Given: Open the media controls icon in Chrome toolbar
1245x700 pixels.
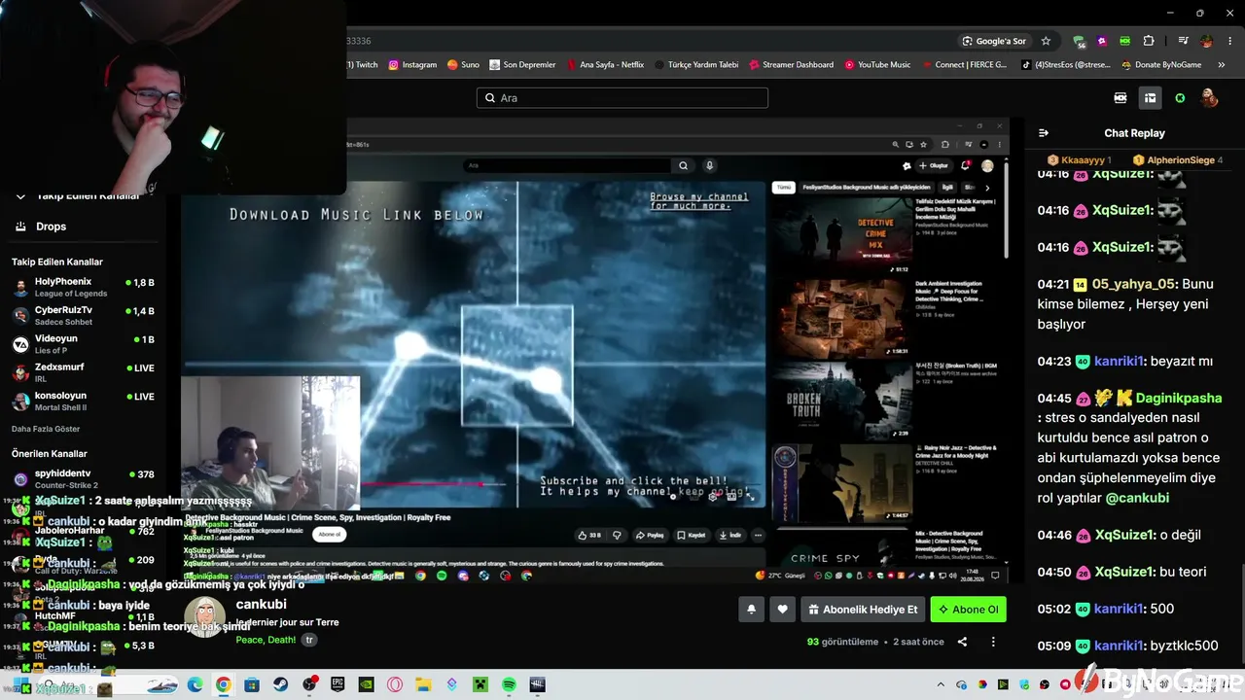Looking at the screenshot, I should (x=1183, y=41).
